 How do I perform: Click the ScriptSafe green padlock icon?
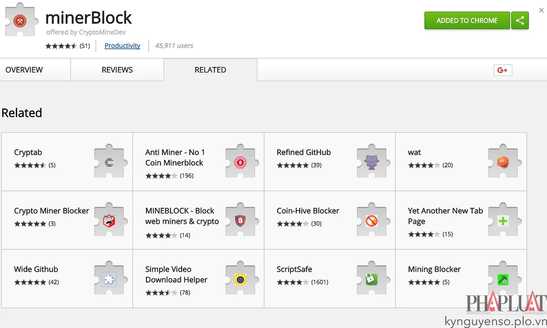[x=372, y=279]
